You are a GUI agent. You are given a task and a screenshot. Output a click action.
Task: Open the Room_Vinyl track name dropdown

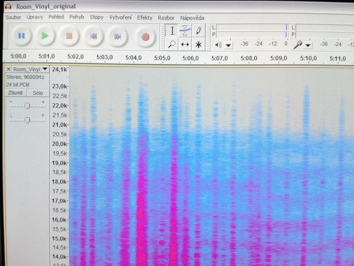coord(30,69)
